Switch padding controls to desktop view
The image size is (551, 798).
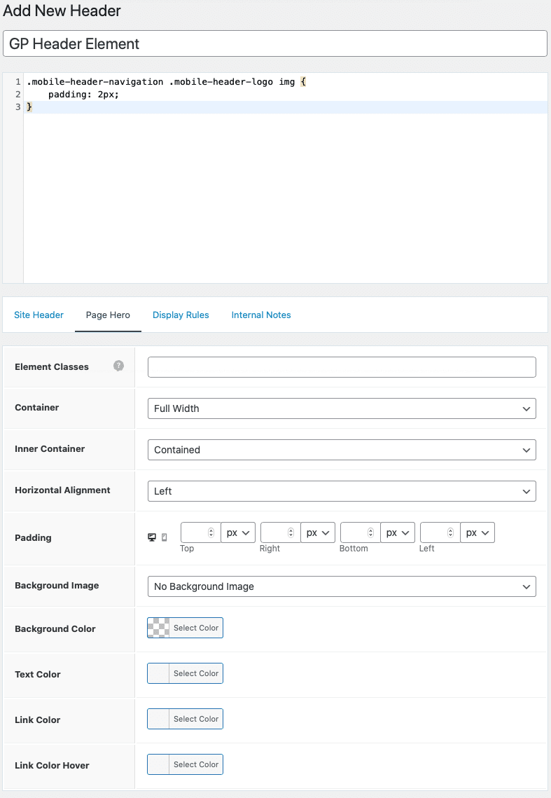[151, 537]
